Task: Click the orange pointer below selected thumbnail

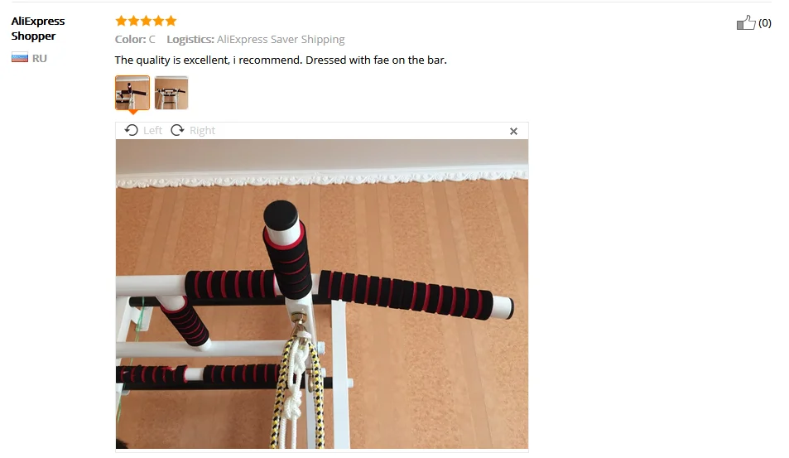Action: (x=132, y=112)
